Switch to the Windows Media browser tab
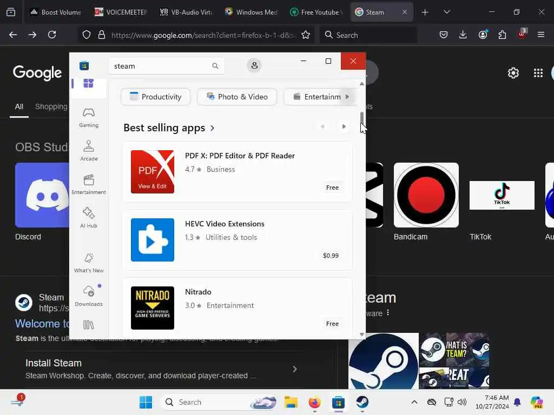The image size is (554, 415). point(251,12)
